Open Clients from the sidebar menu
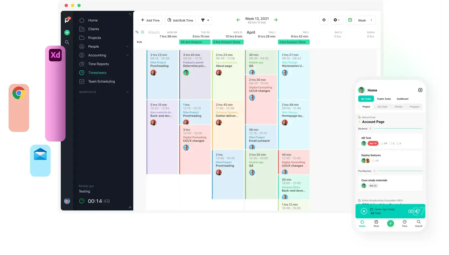 pos(93,29)
